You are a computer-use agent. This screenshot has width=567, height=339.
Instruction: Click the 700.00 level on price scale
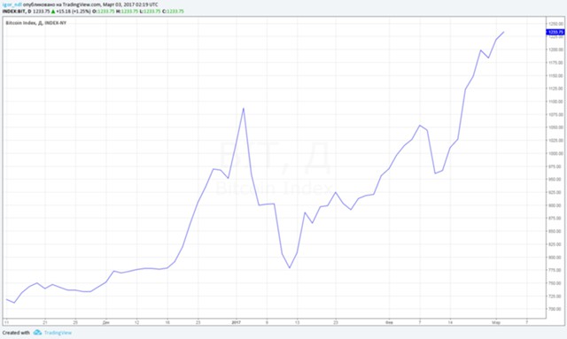point(555,309)
